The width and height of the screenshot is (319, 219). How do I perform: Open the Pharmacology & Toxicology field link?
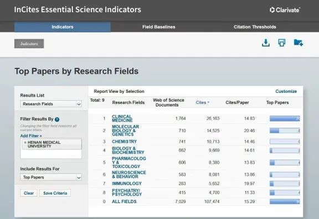[129, 163]
